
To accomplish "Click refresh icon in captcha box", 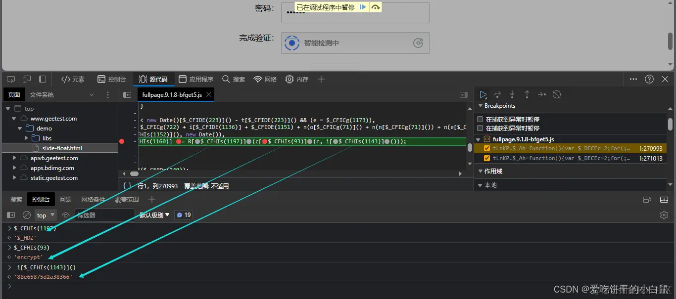I will [418, 43].
